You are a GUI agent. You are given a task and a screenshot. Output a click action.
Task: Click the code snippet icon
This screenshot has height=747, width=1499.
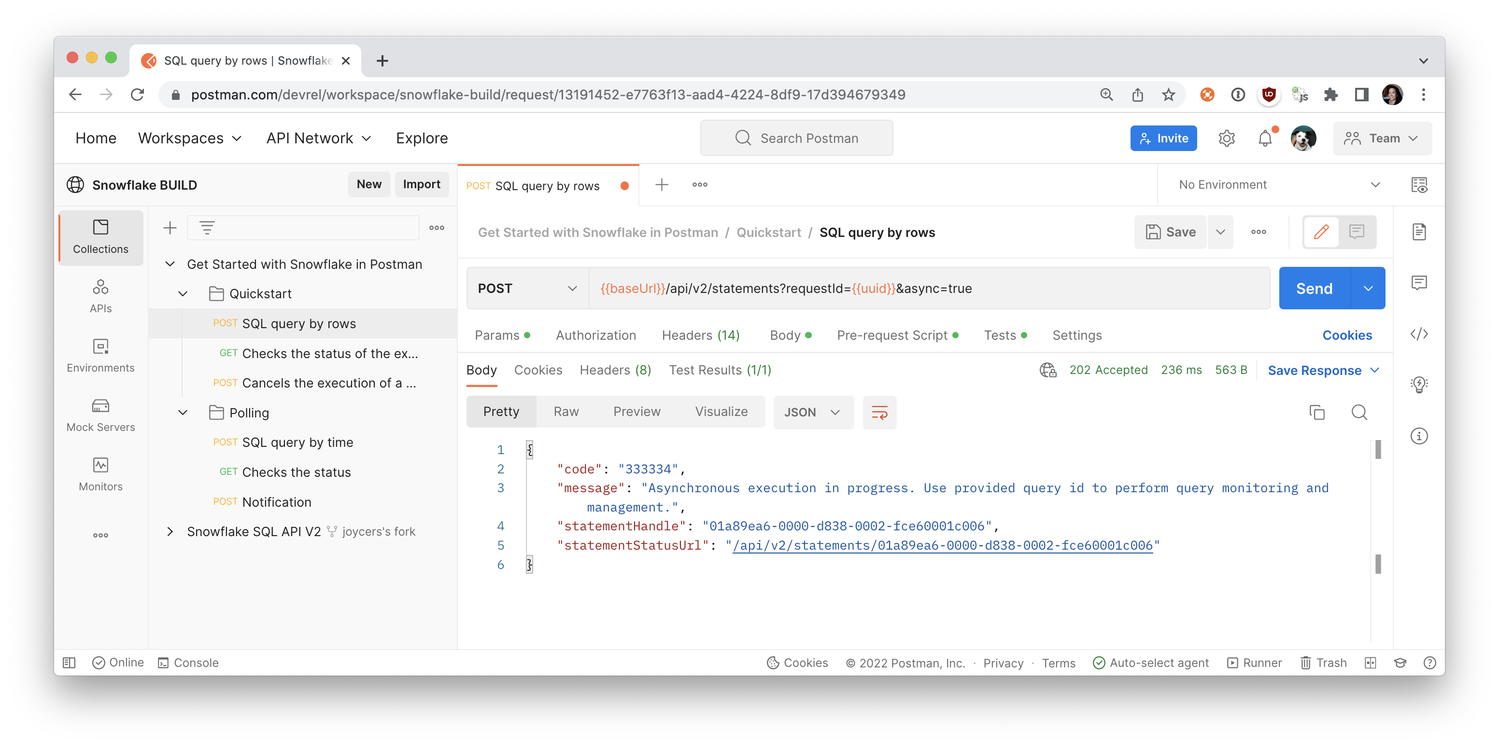(x=1419, y=334)
